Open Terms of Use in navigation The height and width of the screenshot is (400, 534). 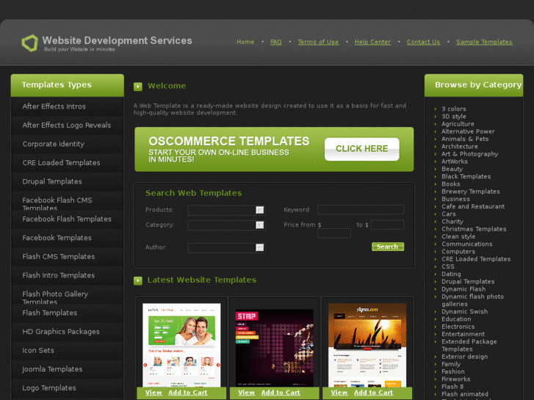pyautogui.click(x=318, y=42)
